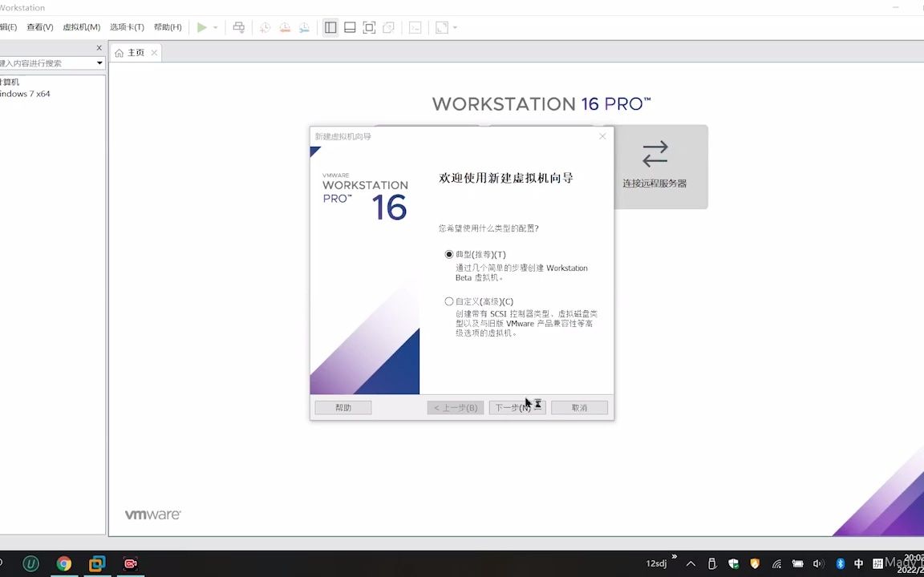924x577 pixels.
Task: Click 下一步(N) in the wizard
Action: point(517,407)
